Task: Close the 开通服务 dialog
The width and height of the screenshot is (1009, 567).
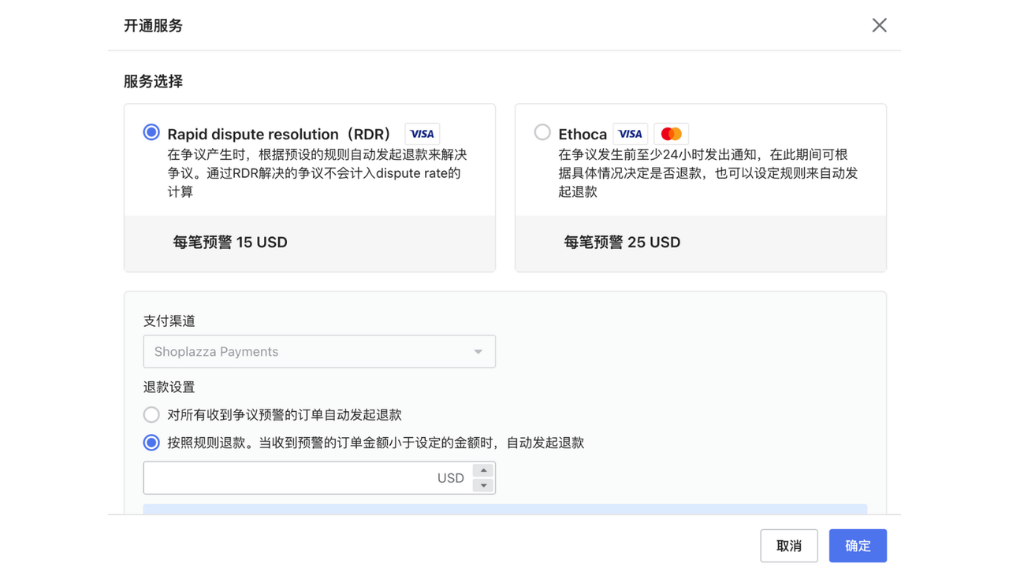Action: [879, 25]
